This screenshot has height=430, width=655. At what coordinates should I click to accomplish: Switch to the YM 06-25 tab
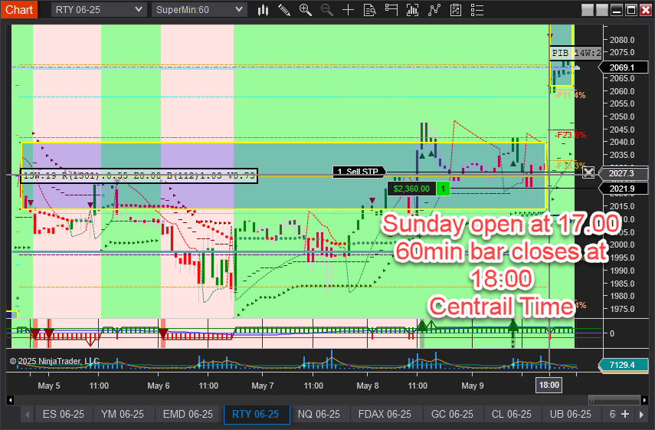(123, 414)
